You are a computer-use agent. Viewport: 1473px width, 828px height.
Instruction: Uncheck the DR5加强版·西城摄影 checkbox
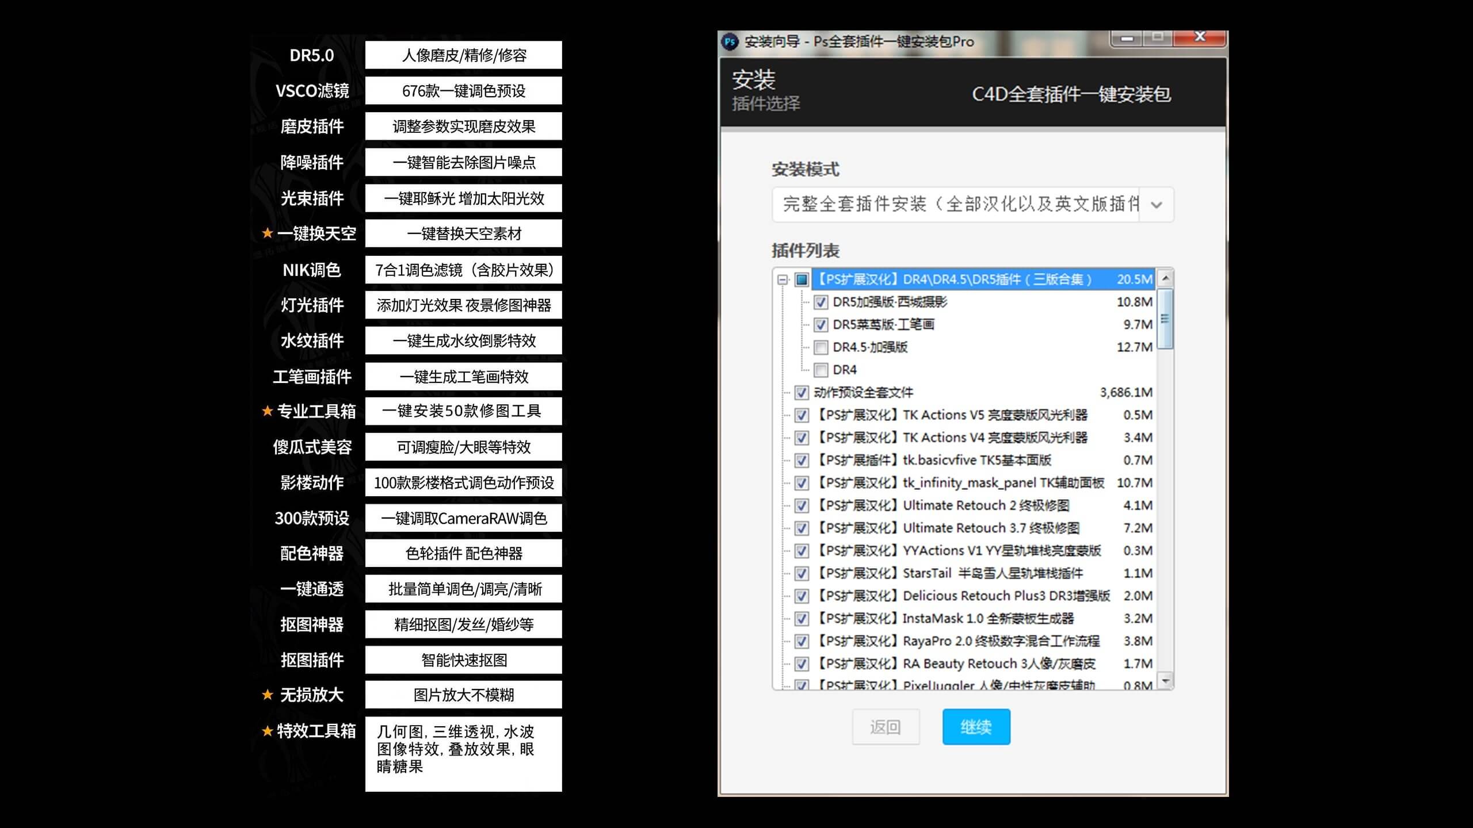point(821,302)
